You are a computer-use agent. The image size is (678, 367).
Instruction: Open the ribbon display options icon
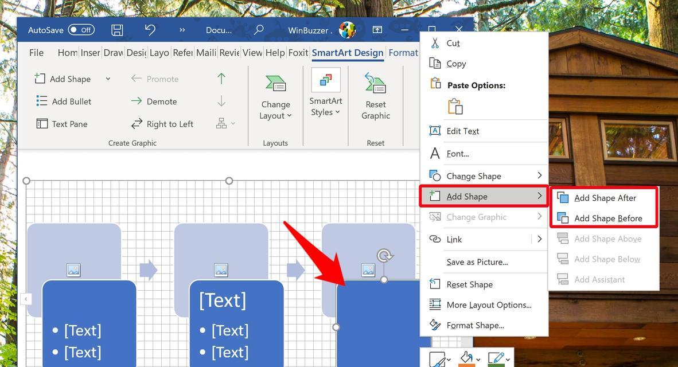(x=377, y=29)
